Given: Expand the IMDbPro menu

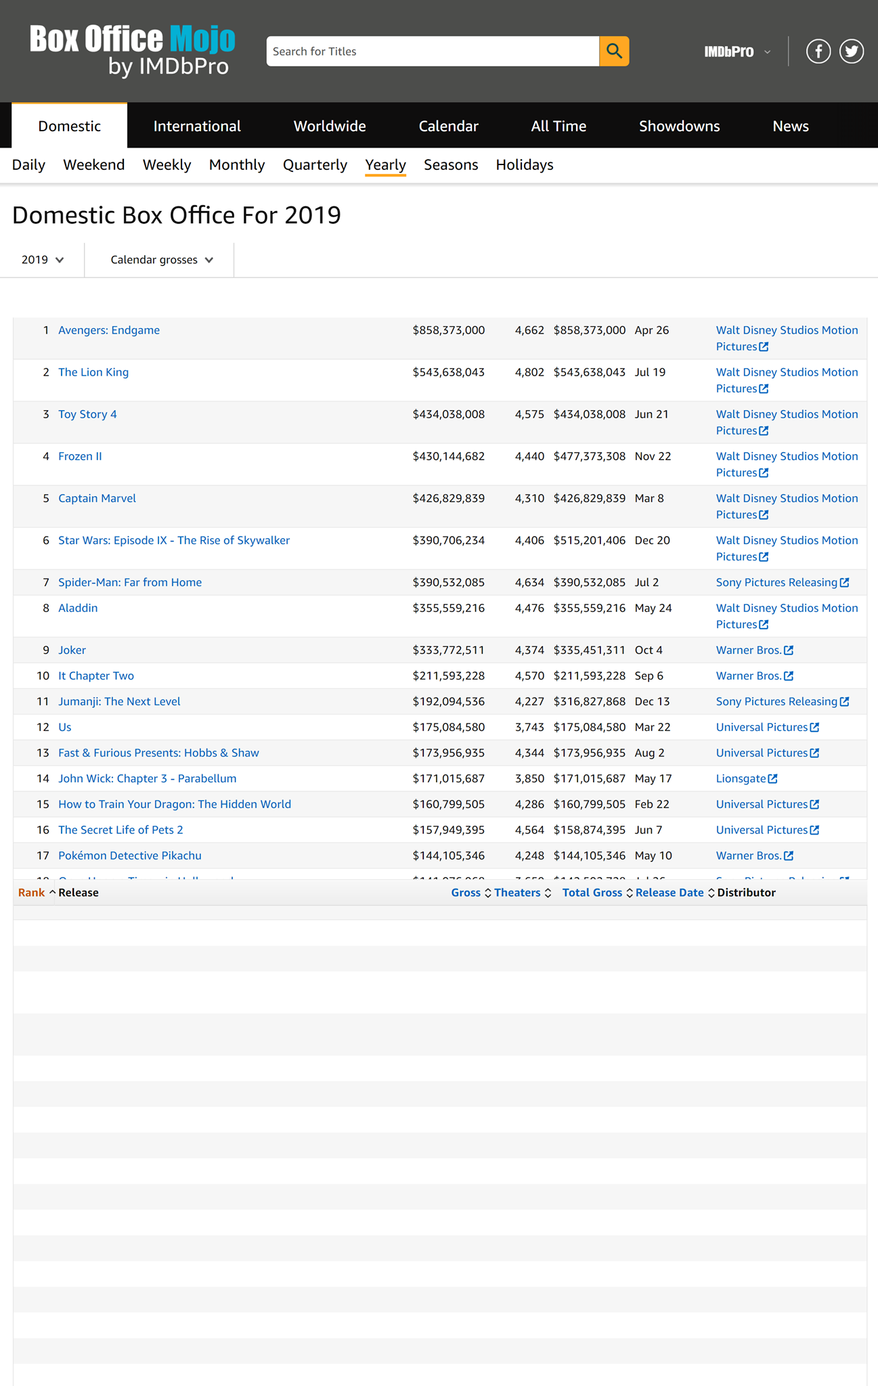Looking at the screenshot, I should [x=737, y=51].
